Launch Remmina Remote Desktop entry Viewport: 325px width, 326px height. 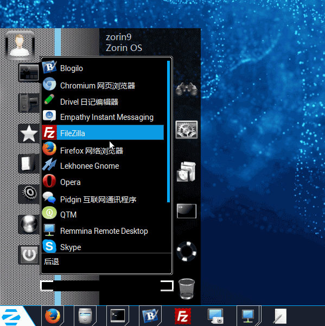[x=103, y=231]
